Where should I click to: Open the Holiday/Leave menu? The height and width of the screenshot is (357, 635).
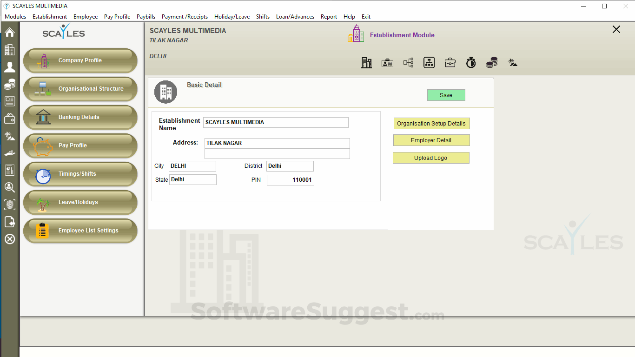click(232, 17)
